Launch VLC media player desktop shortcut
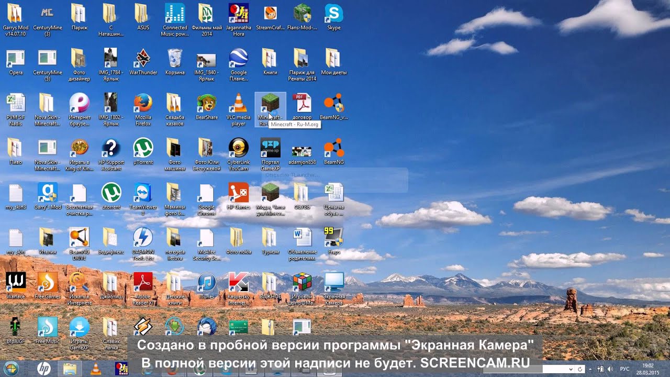The image size is (670, 377). [x=238, y=109]
